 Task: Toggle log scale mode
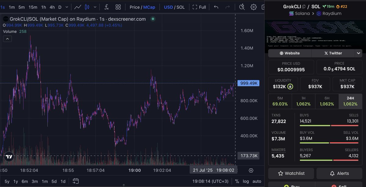(246, 182)
